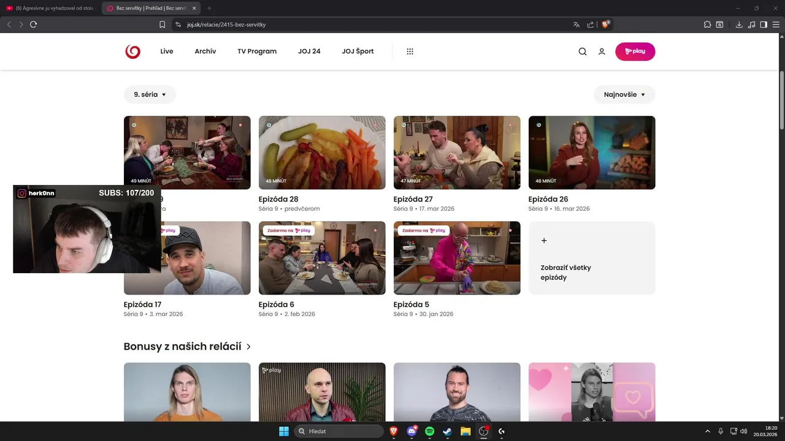Click the music note media icon
Image resolution: width=785 pixels, height=441 pixels.
[x=751, y=24]
